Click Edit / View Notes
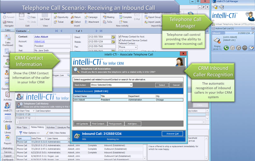Screen dimensions: 255x161 click(56, 133)
